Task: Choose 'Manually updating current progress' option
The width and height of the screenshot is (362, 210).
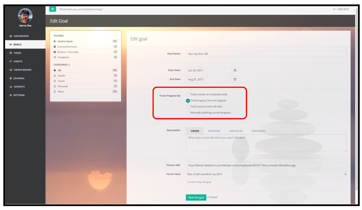Action: (x=188, y=113)
